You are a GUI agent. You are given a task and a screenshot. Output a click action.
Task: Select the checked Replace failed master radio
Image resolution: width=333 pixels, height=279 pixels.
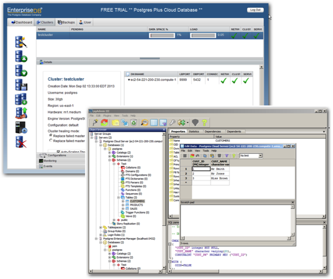[51, 136]
